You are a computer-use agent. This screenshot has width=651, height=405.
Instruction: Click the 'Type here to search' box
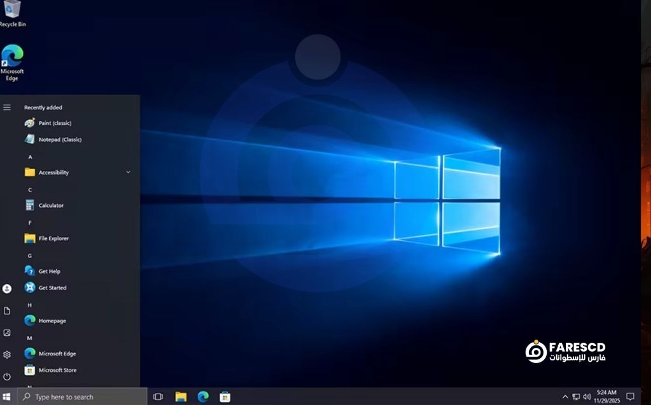click(x=83, y=397)
